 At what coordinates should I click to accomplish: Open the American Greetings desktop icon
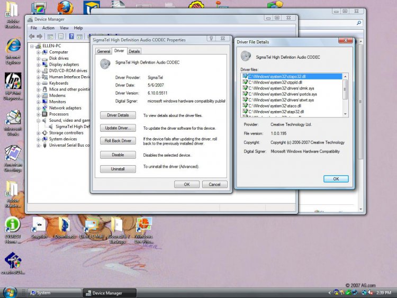(13, 158)
